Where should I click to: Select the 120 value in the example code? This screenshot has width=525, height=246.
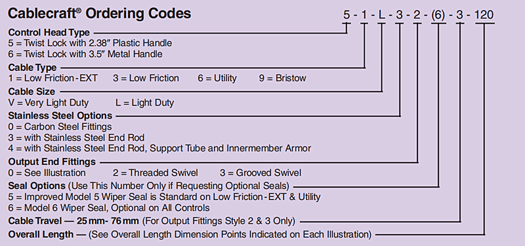click(x=484, y=14)
